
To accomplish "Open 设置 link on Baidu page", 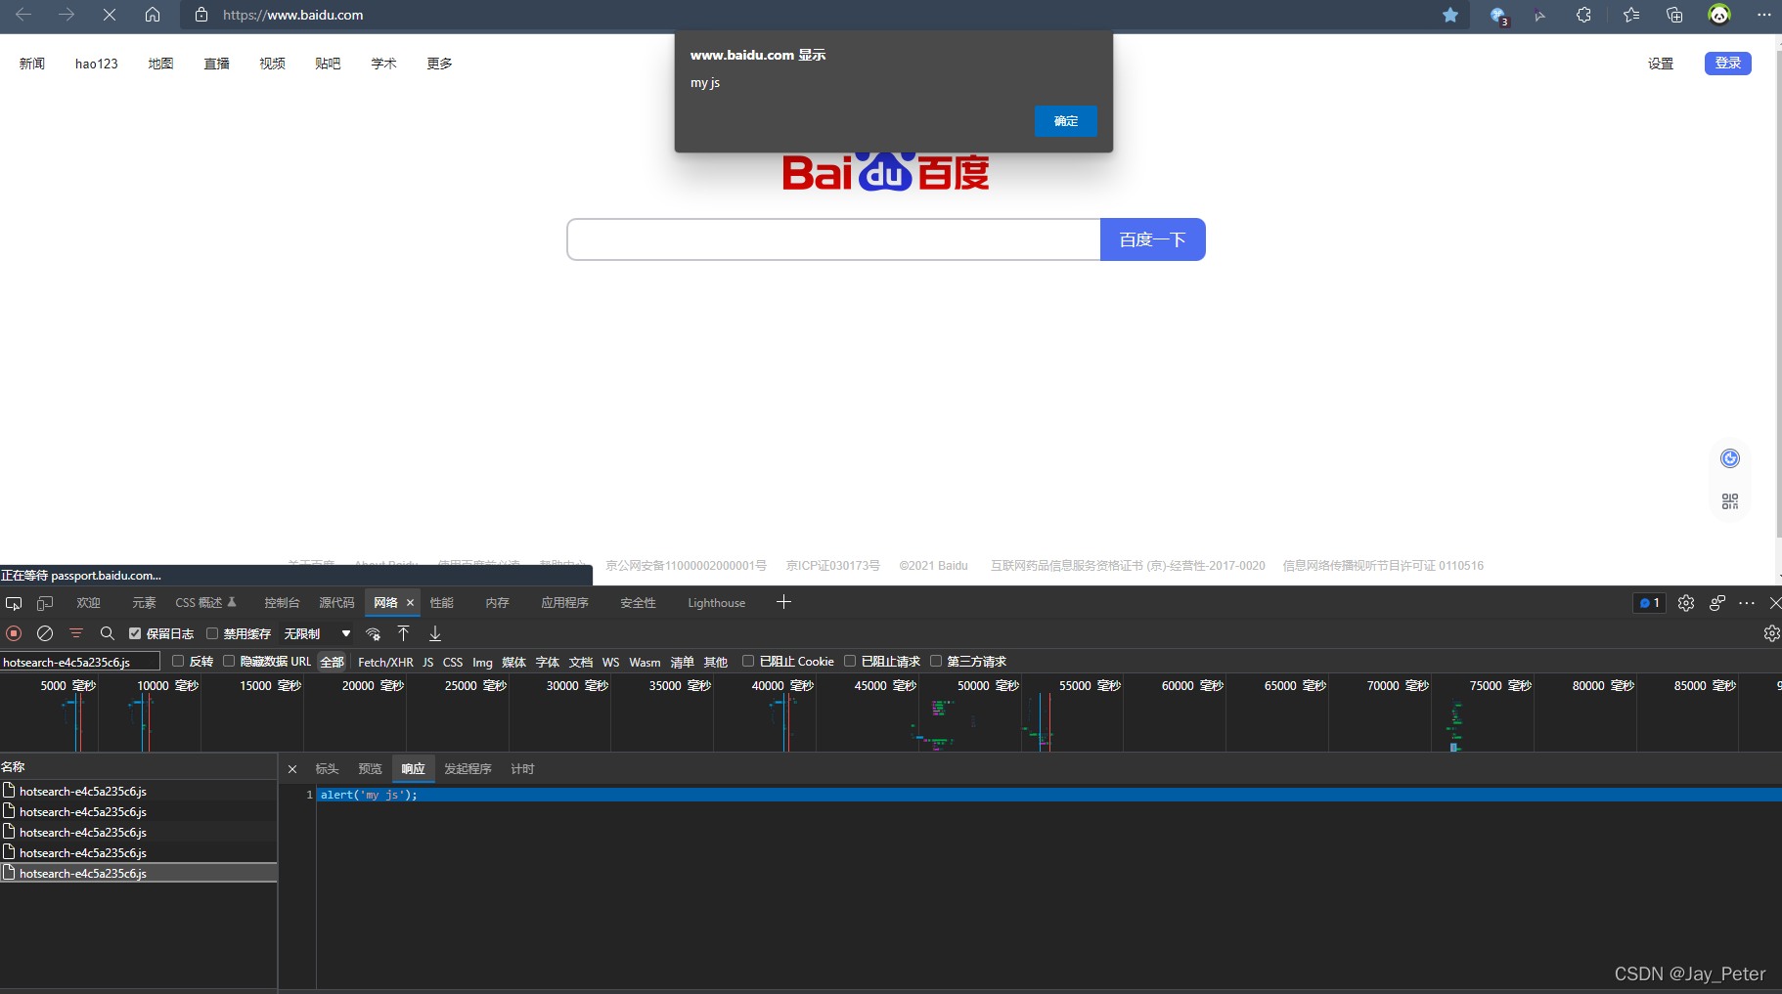I will (x=1660, y=64).
